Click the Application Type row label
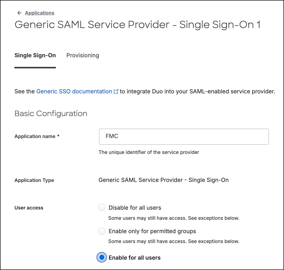Screen dimensions: 284x270 [34, 180]
